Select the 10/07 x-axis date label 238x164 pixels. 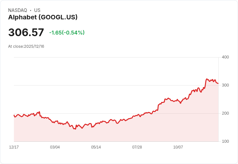(x=178, y=147)
